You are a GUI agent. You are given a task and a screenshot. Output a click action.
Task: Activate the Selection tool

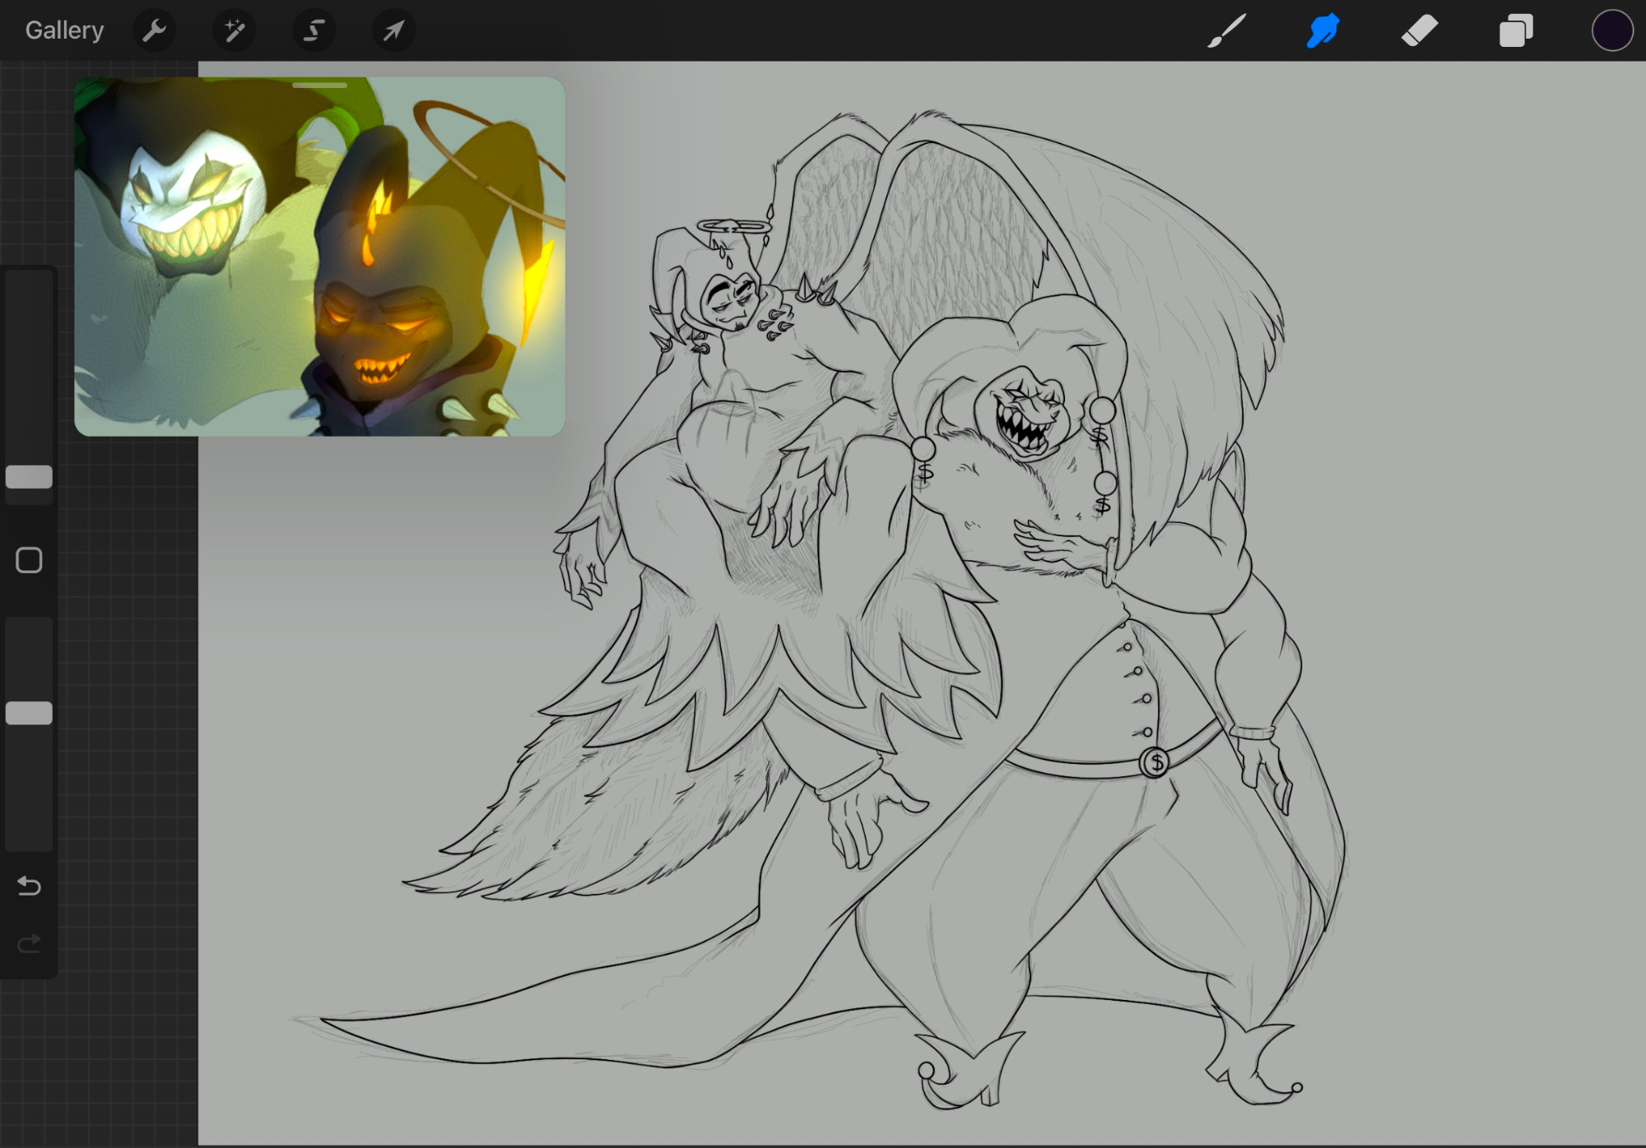tap(314, 31)
